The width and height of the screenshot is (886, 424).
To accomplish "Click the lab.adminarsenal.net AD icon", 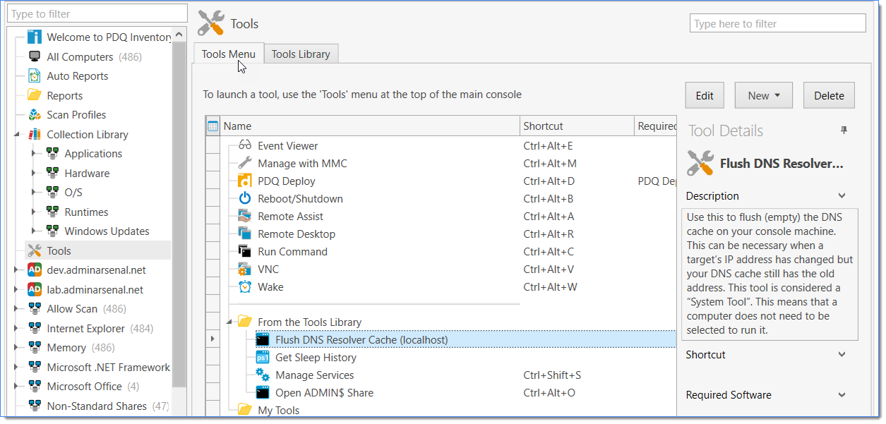I will click(35, 289).
